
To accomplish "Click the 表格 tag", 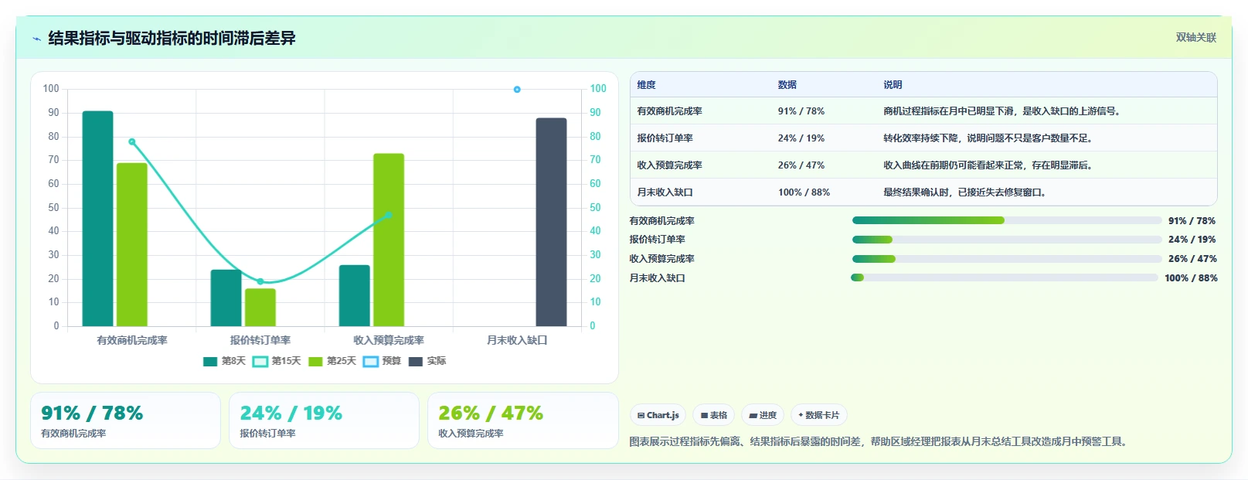I will pyautogui.click(x=713, y=415).
